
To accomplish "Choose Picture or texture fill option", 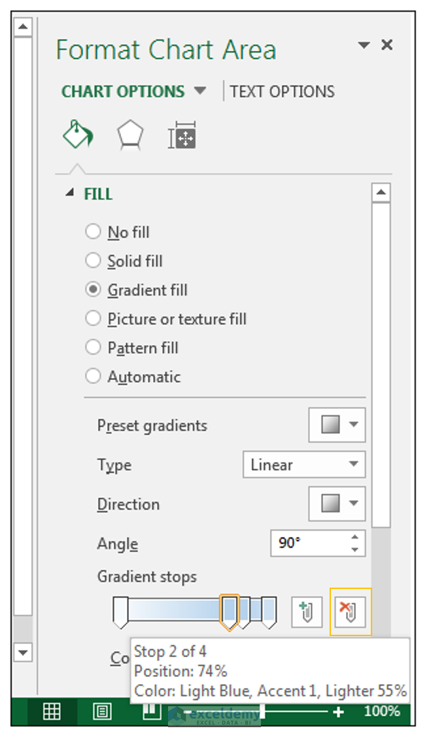I will [x=94, y=319].
